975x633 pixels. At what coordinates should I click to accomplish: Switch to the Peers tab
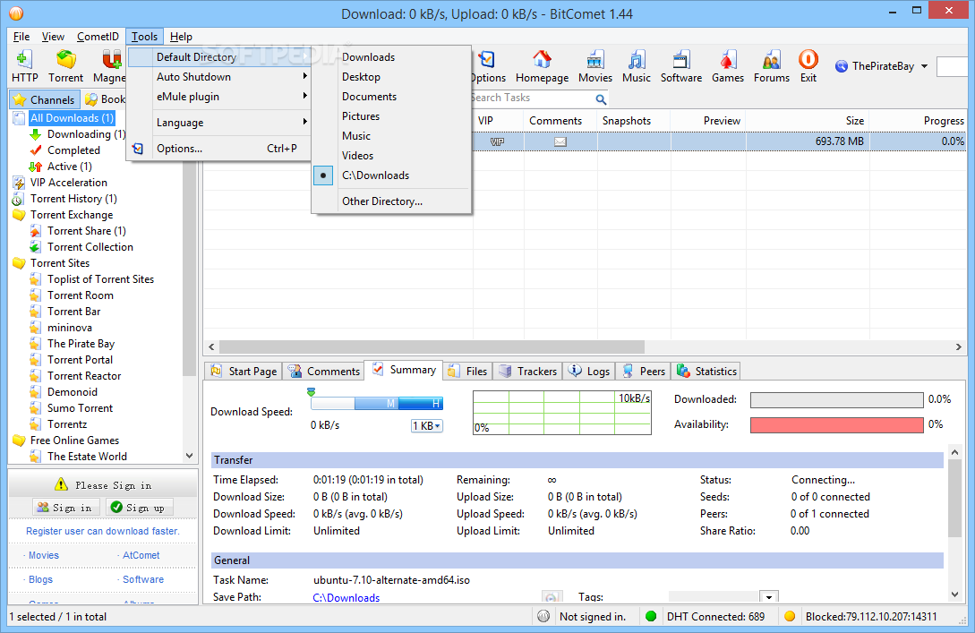[x=644, y=372]
